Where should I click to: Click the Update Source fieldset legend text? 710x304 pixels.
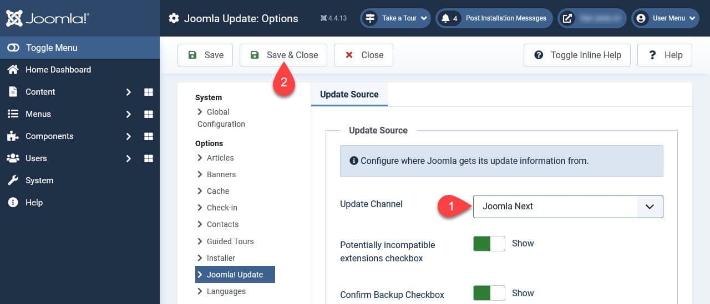(x=378, y=131)
